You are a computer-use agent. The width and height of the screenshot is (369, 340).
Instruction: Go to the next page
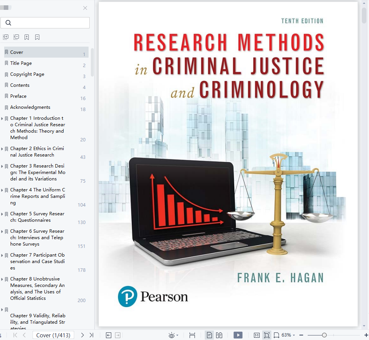[x=83, y=335]
